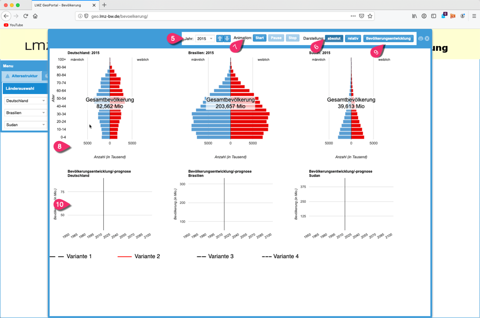Viewport: 480px width, 318px height.
Task: Expand the Sudan country dropdown
Action: [x=25, y=125]
